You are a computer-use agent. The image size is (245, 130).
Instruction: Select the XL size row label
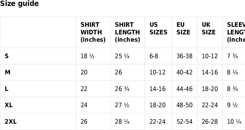[9, 105]
